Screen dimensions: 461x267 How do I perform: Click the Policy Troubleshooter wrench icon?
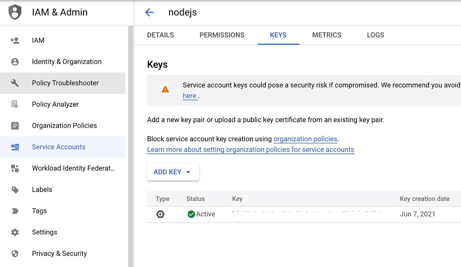(x=15, y=83)
